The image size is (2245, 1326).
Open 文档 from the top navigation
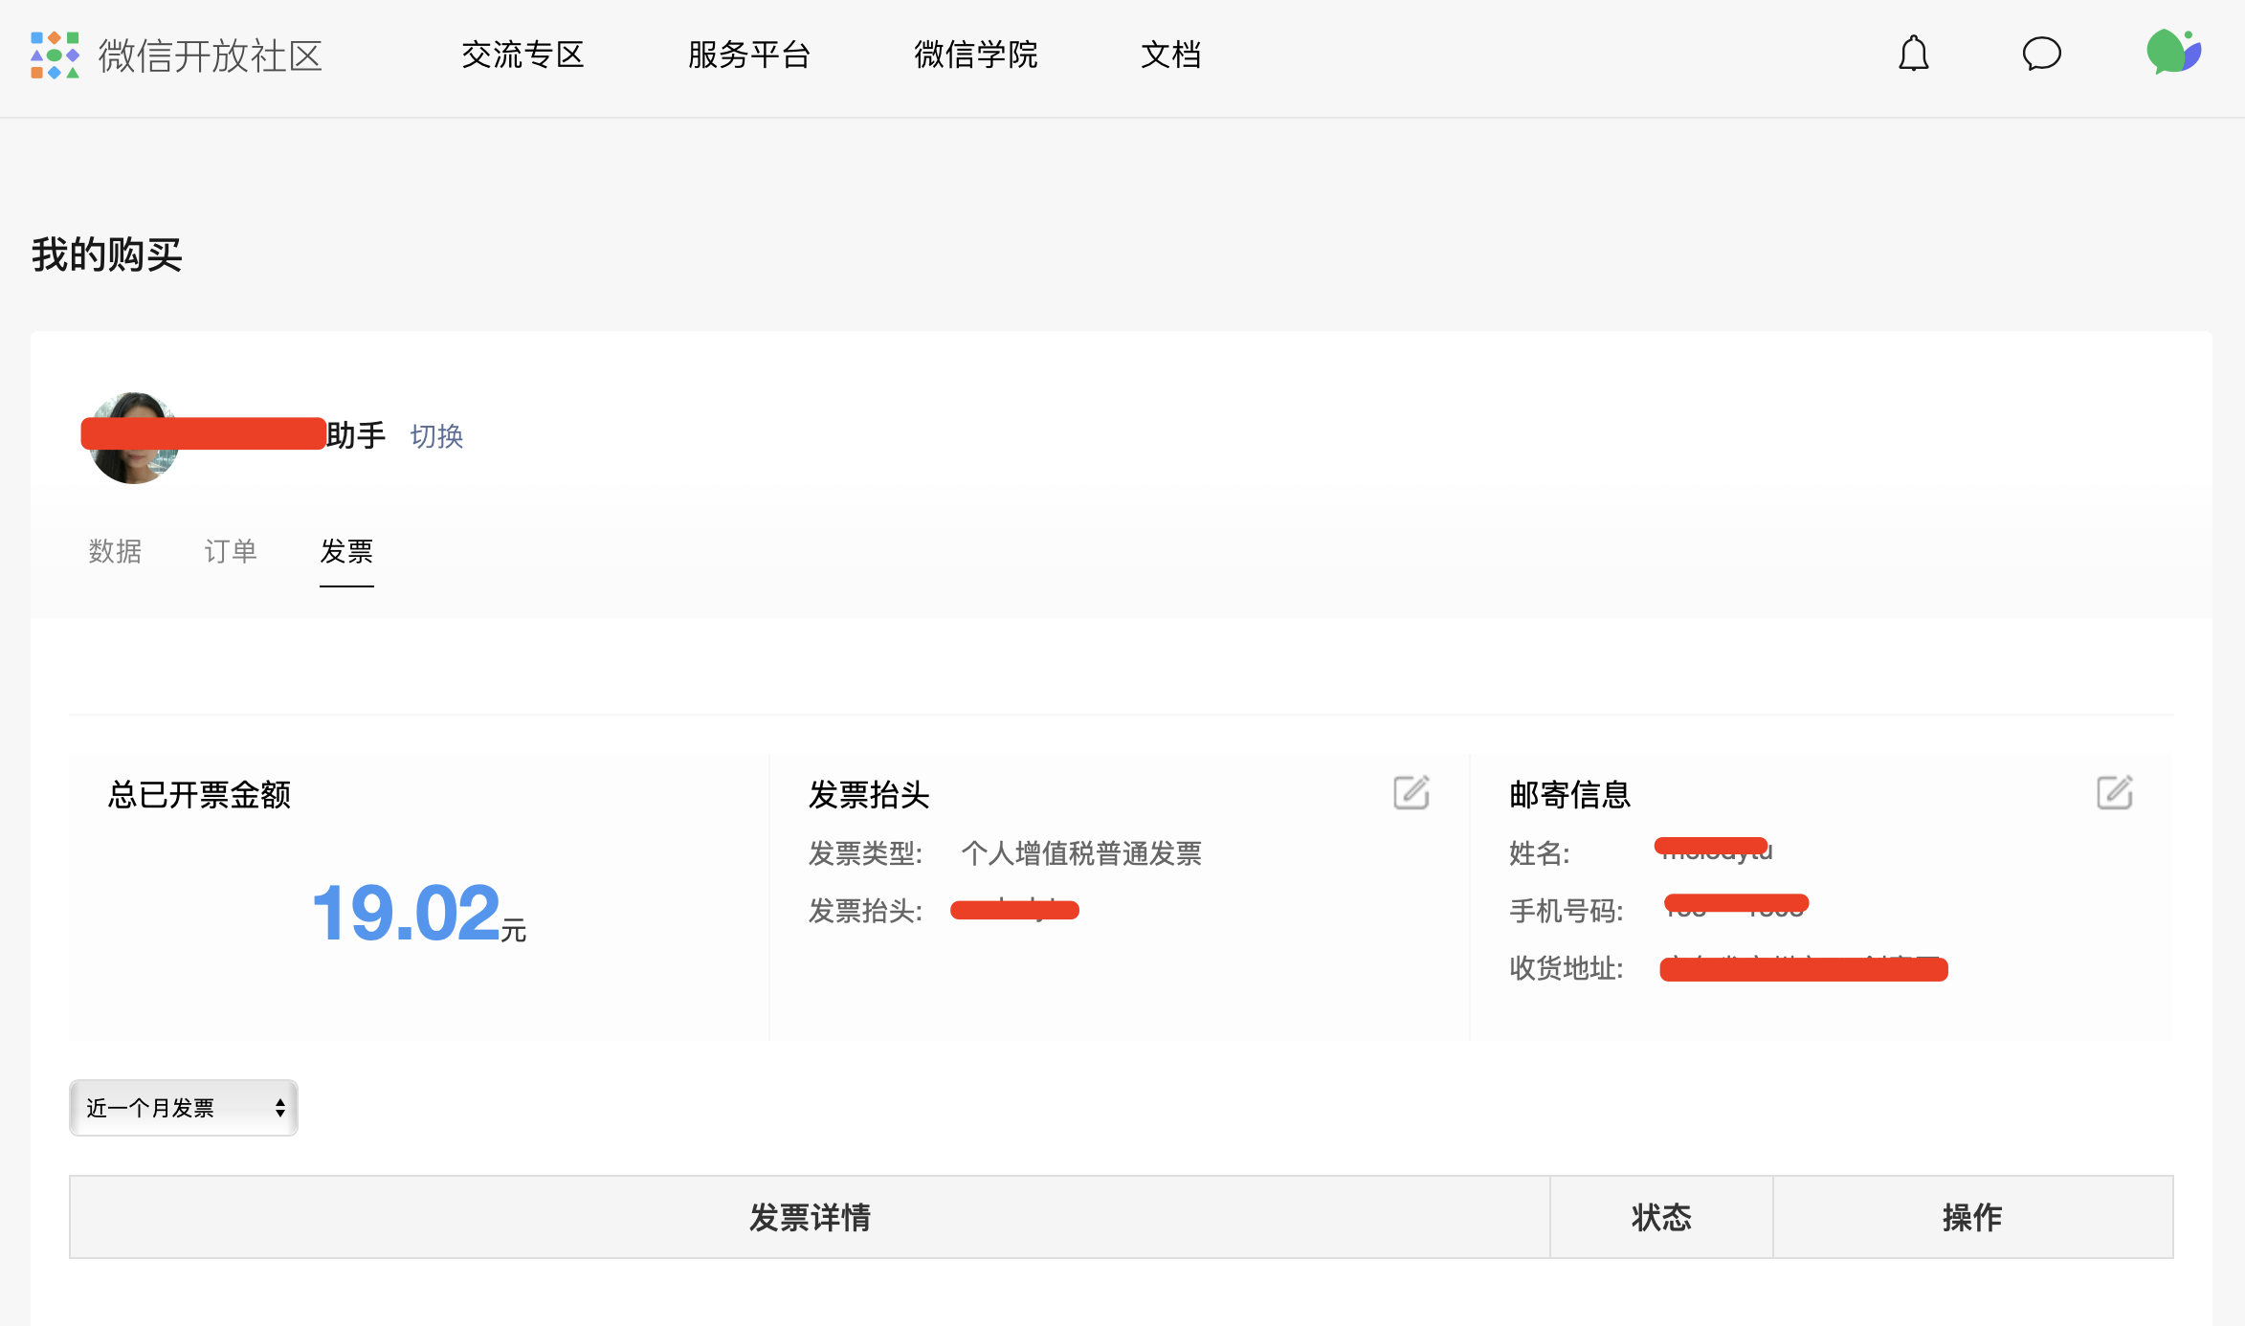click(x=1170, y=55)
